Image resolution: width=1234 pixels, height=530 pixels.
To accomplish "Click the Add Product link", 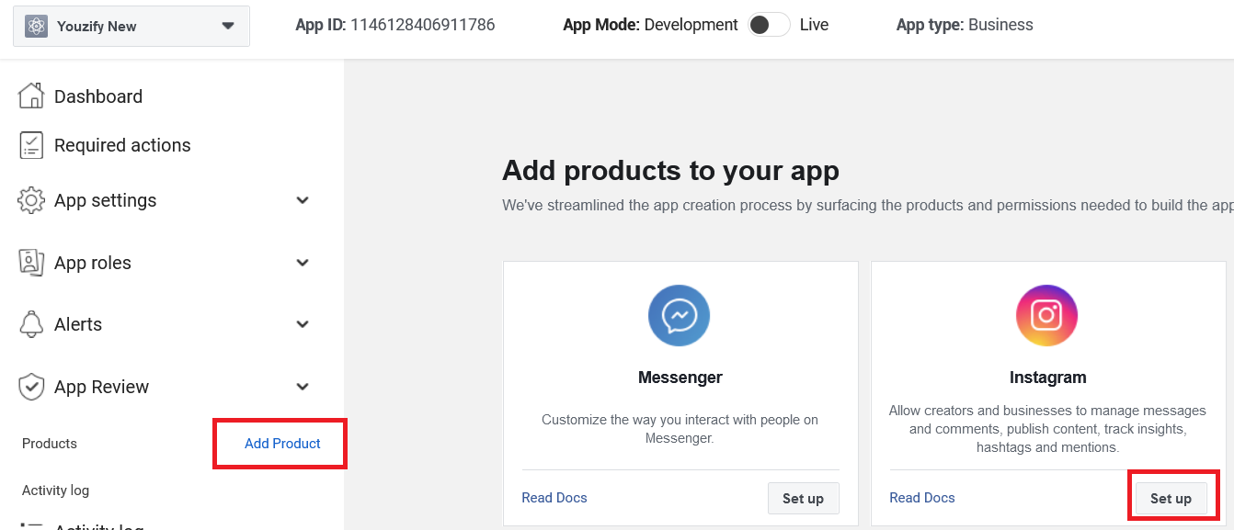I will click(282, 444).
